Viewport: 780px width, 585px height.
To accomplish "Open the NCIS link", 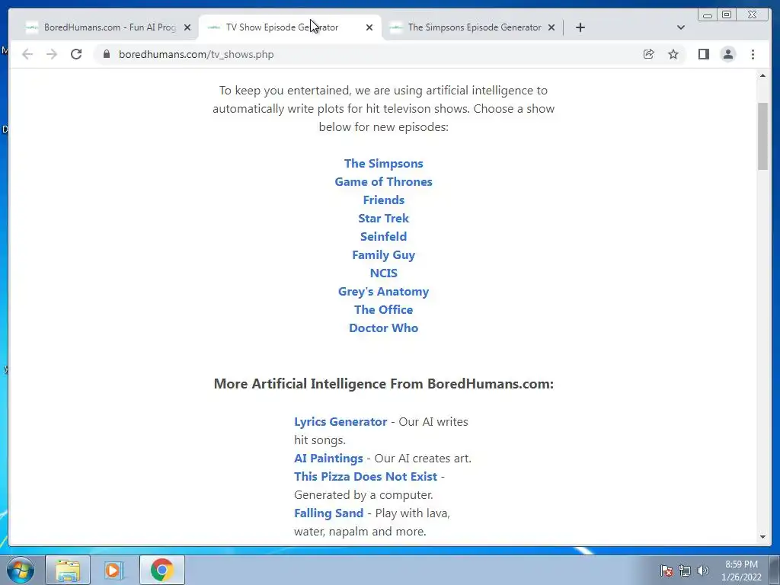I will pyautogui.click(x=384, y=273).
